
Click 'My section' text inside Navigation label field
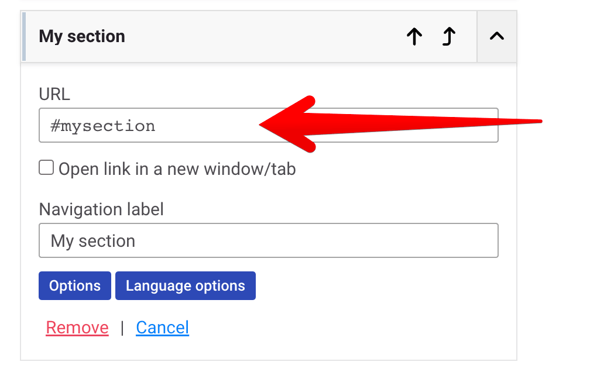pyautogui.click(x=93, y=241)
